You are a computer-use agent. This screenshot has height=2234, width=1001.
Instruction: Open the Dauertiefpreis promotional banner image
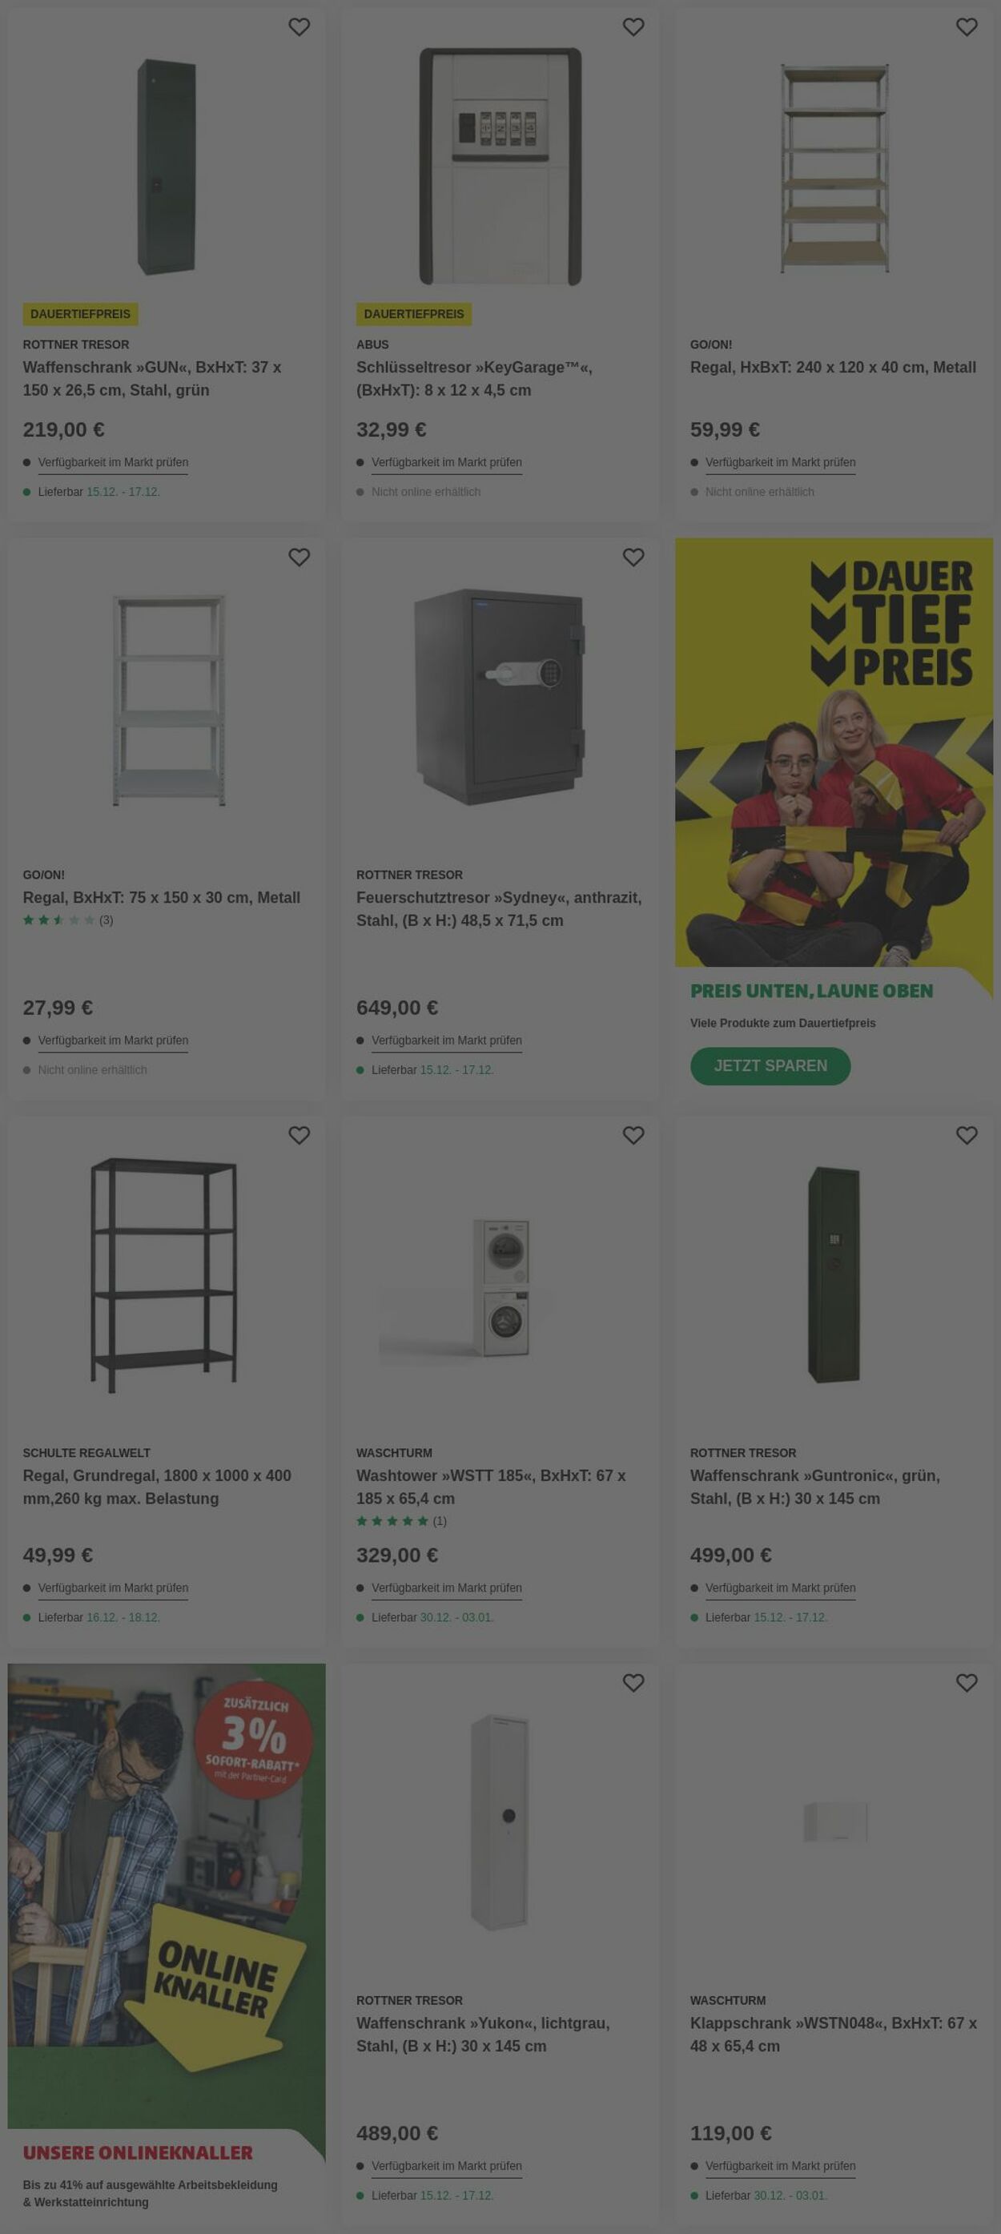834,751
